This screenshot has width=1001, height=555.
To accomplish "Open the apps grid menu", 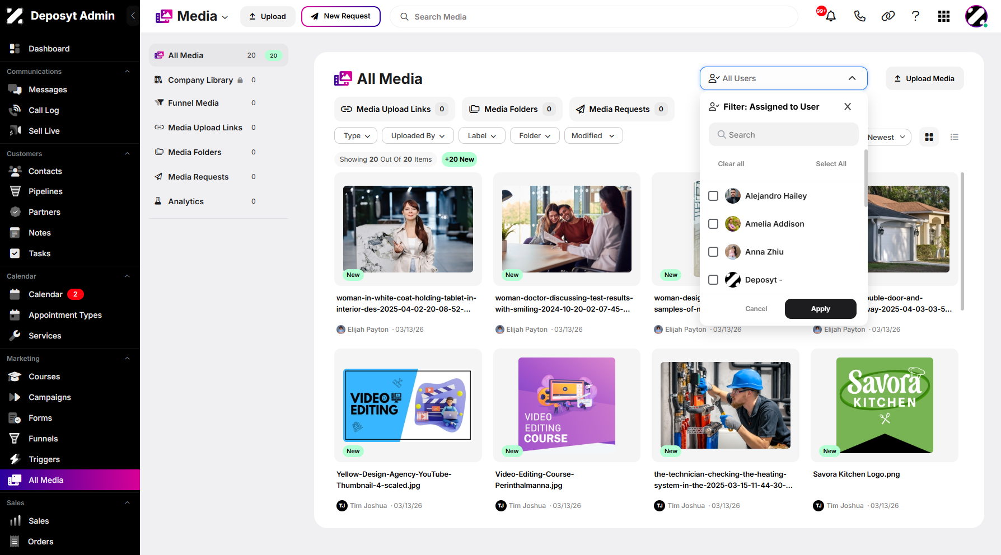I will point(944,16).
